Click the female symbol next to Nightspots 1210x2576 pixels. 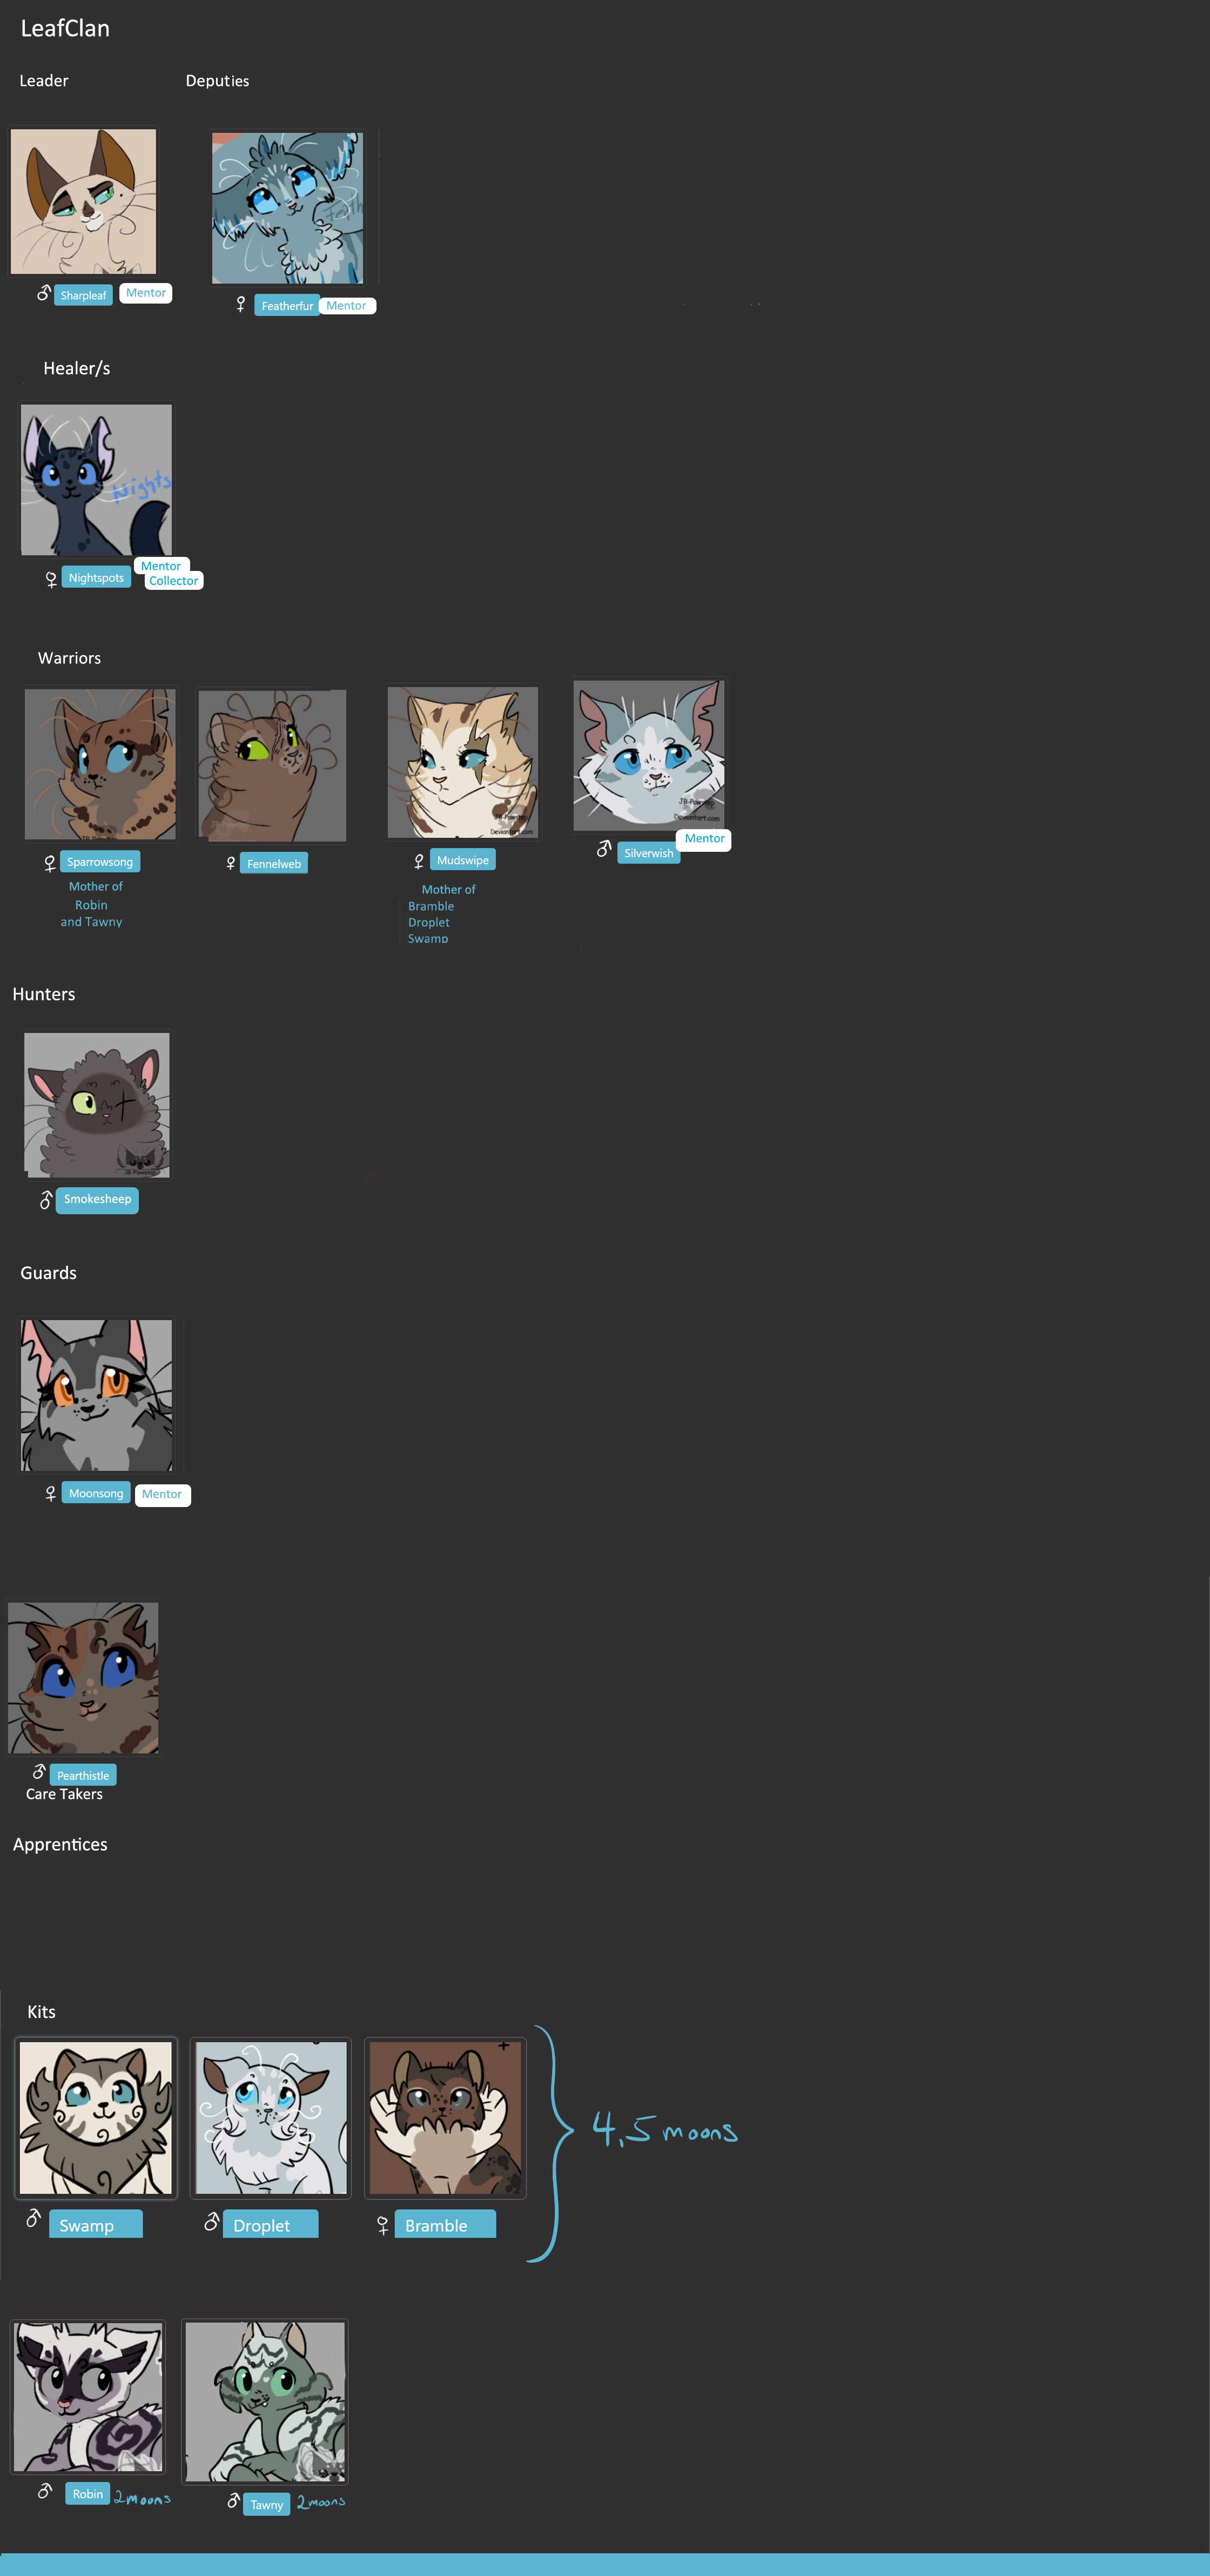click(x=51, y=579)
